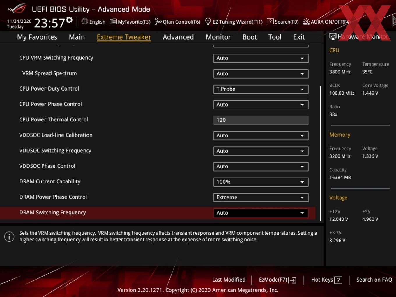Open VDDSOC Load-line Calibration dropdown
The height and width of the screenshot is (297, 396).
point(261,135)
